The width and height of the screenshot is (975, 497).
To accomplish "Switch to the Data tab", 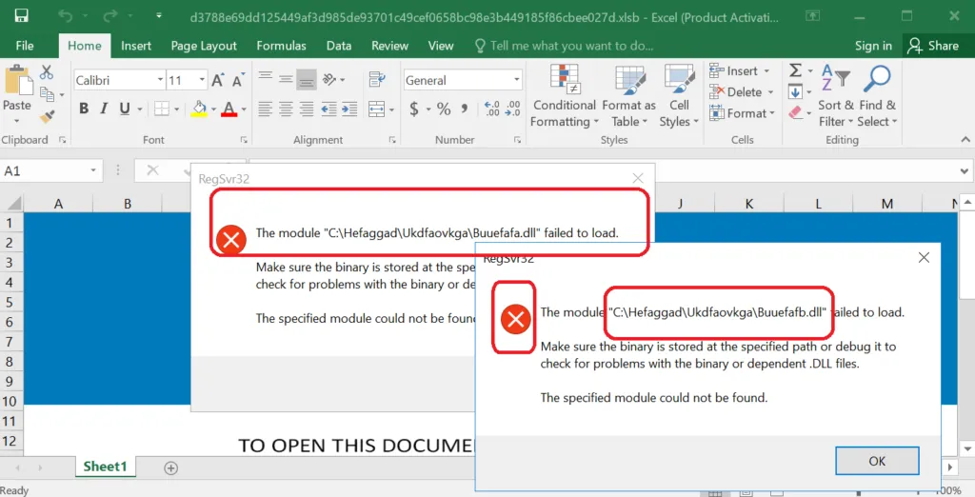I will click(339, 46).
